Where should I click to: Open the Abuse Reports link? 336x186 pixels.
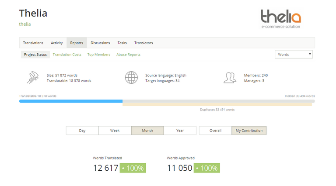click(128, 55)
